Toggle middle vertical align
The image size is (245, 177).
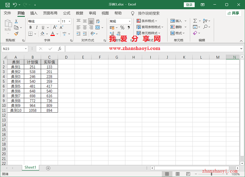(x=85, y=21)
